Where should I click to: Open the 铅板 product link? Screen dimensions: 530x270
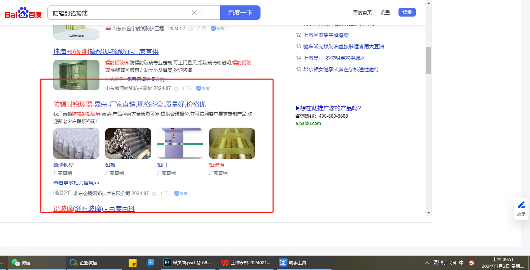pyautogui.click(x=110, y=165)
